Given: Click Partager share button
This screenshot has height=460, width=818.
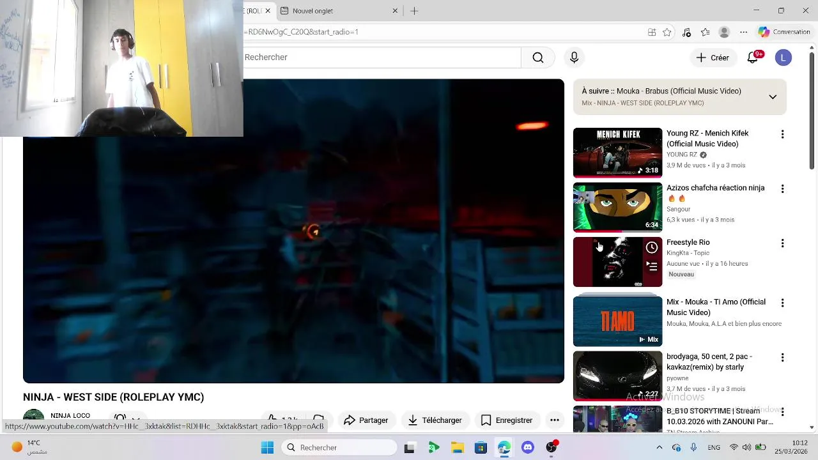Looking at the screenshot, I should click(366, 420).
